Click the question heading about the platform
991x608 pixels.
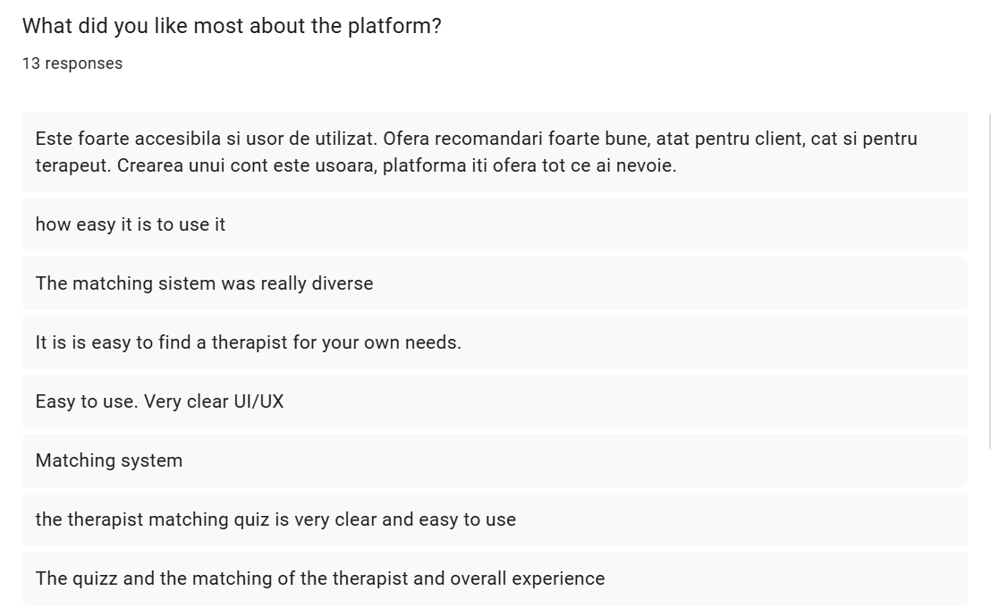(x=232, y=26)
